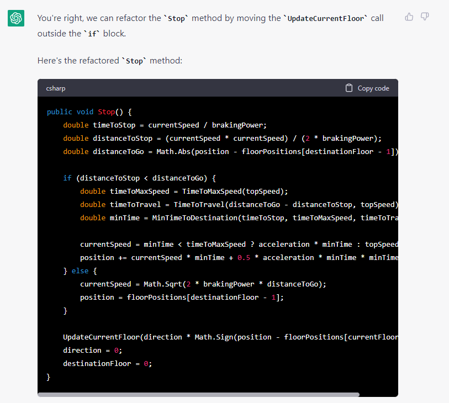Click the 'currentSpeed = minTime <' line
449x403 pixels.
239,244
